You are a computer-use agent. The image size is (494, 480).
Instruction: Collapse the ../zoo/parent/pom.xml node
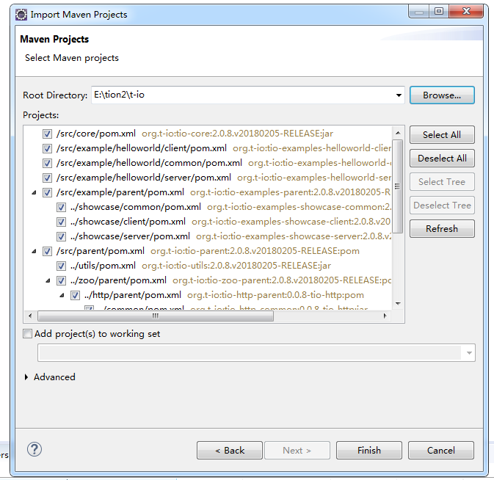click(x=48, y=280)
